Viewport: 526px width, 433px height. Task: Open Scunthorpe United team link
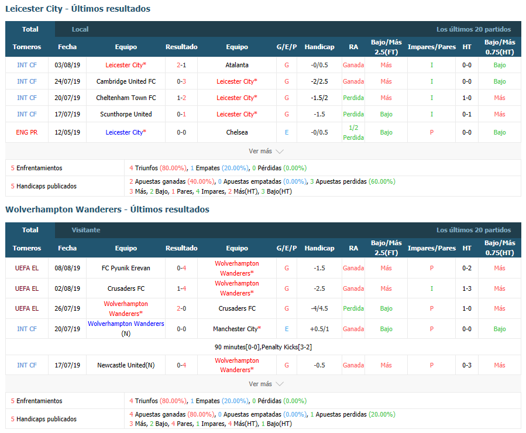tap(126, 114)
